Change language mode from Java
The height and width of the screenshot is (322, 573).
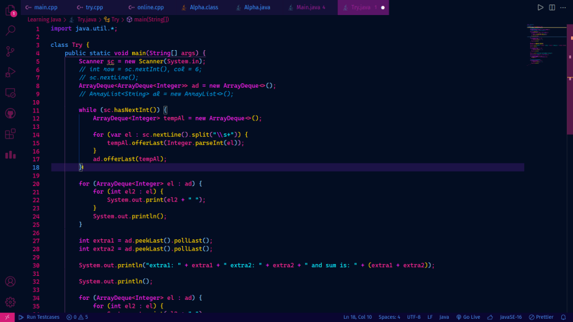coord(444,317)
